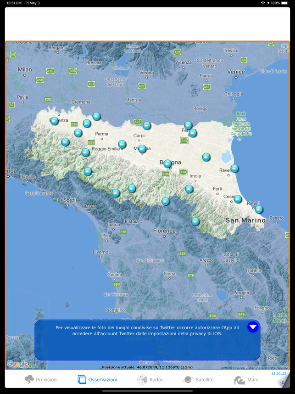Select webcam marker just south of Imola

[189, 189]
